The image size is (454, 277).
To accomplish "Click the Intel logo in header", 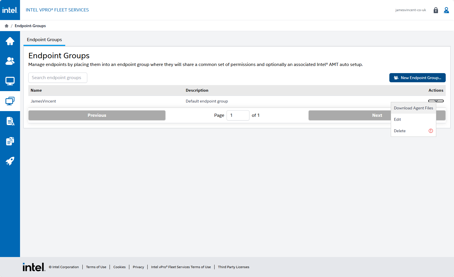I will pyautogui.click(x=10, y=10).
